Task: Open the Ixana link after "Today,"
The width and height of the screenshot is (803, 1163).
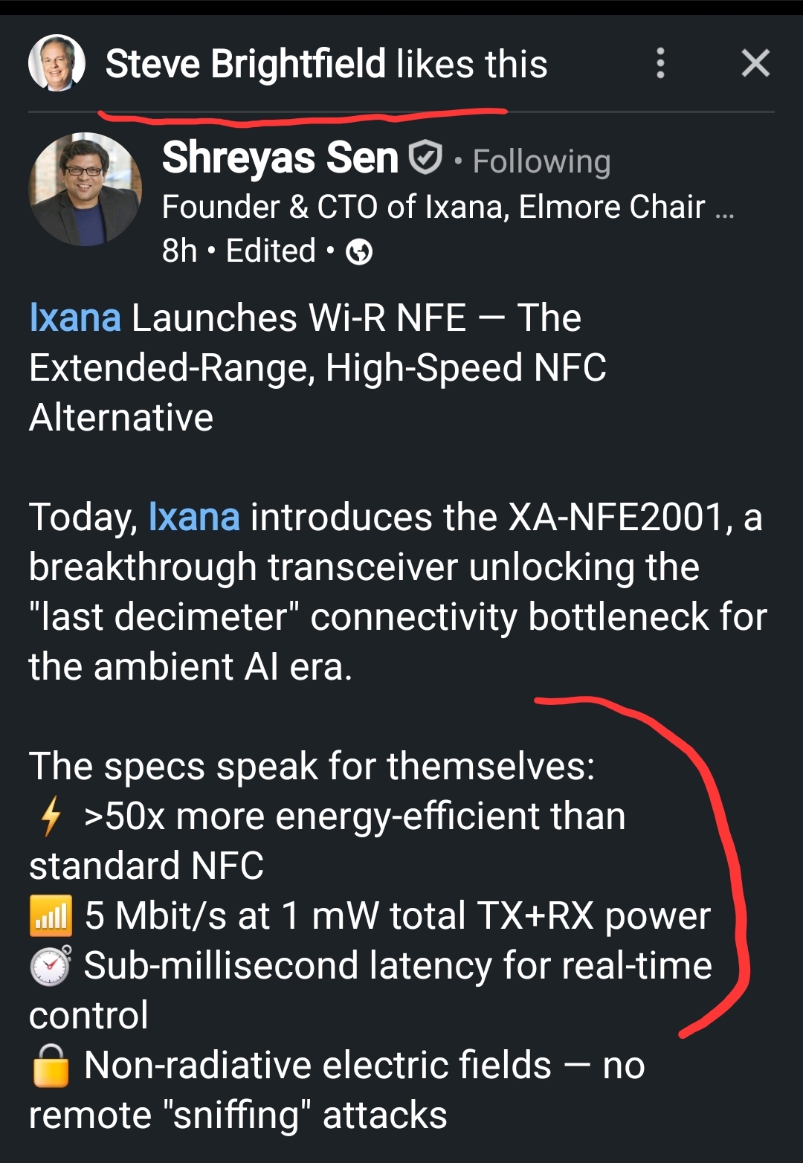Action: [x=194, y=517]
